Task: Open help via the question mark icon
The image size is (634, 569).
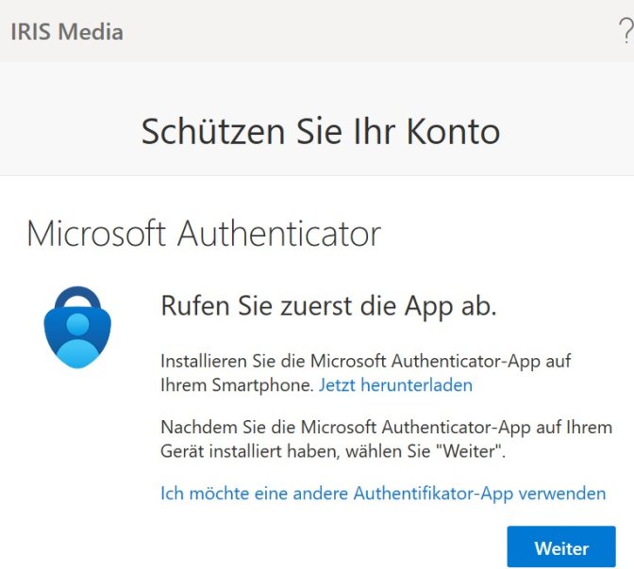Action: (626, 31)
